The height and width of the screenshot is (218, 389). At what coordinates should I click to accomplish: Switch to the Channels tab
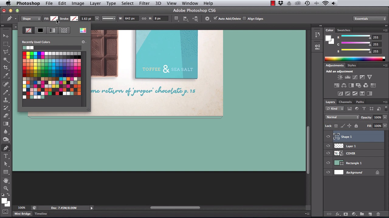345,102
